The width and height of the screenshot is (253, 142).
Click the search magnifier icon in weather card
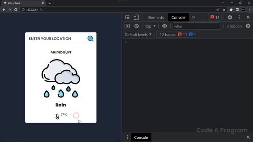click(91, 39)
